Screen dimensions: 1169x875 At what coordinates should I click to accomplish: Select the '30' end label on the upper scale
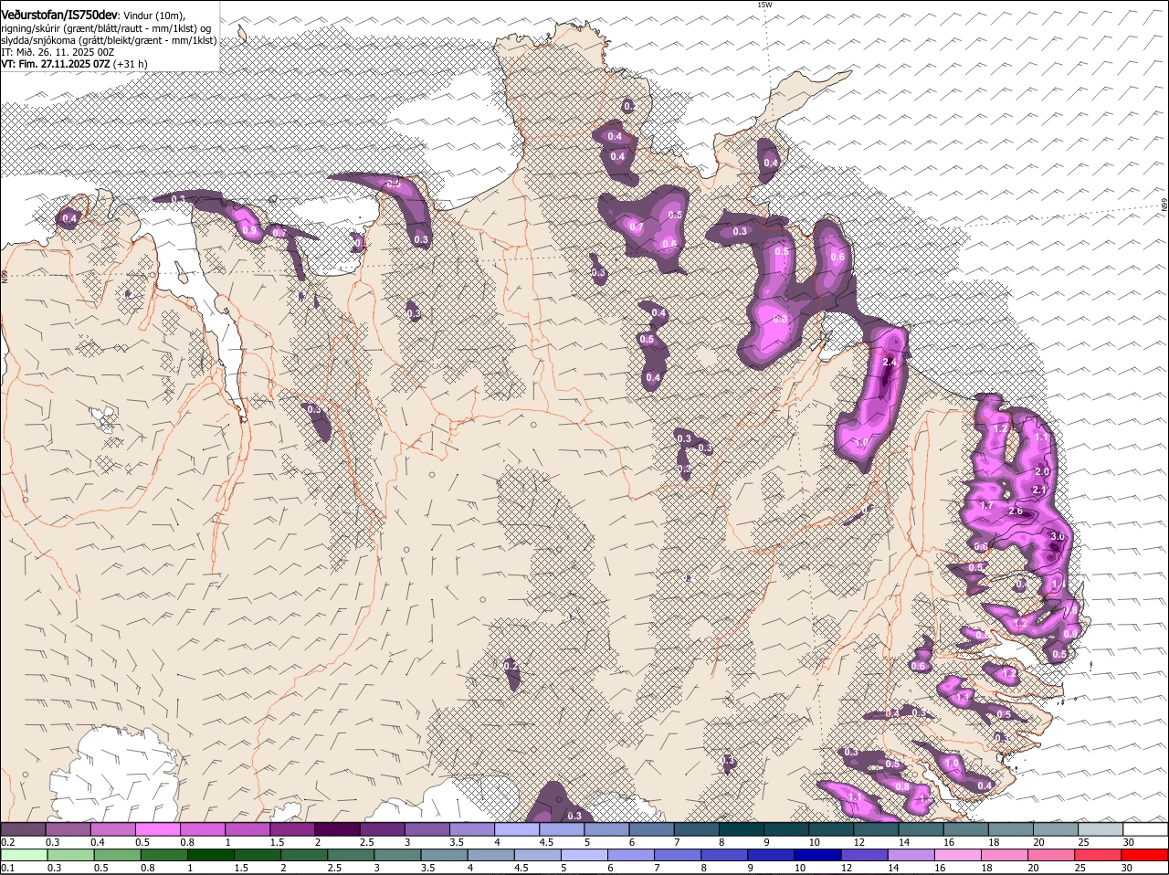1129,842
